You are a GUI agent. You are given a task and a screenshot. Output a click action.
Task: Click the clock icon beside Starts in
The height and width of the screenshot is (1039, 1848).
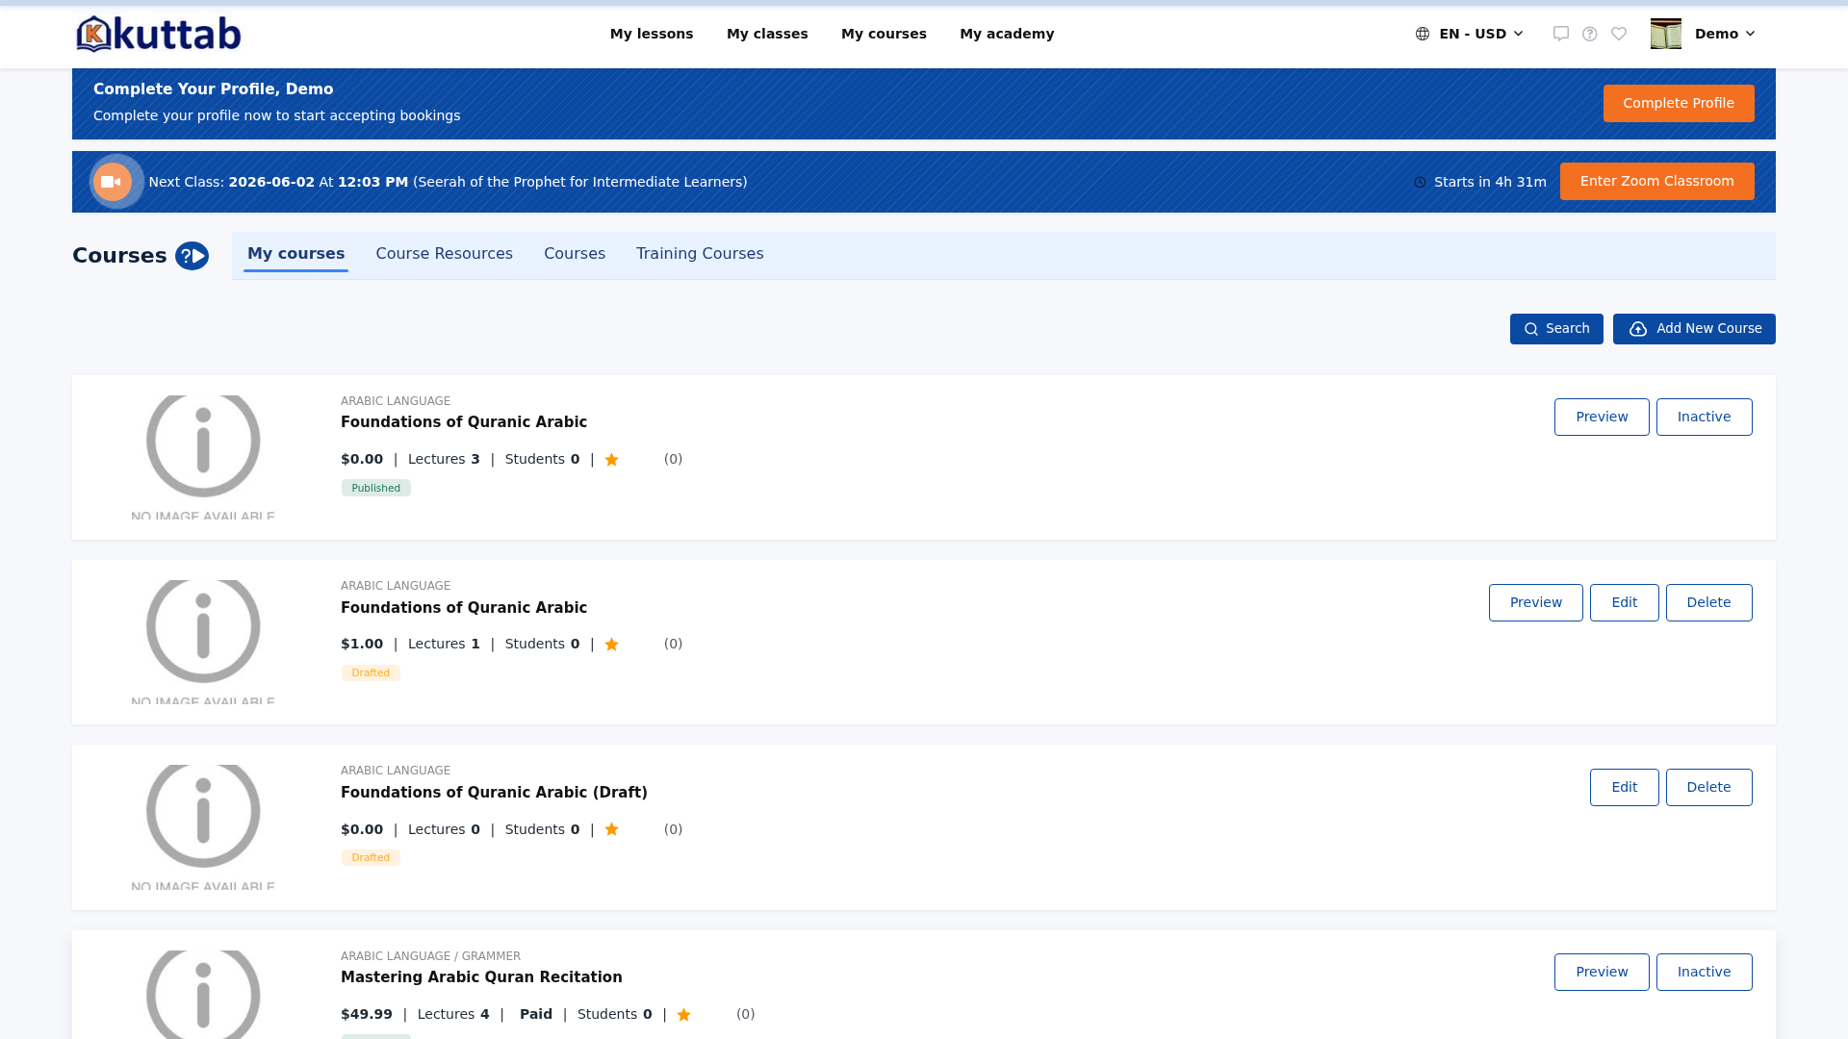click(x=1420, y=183)
